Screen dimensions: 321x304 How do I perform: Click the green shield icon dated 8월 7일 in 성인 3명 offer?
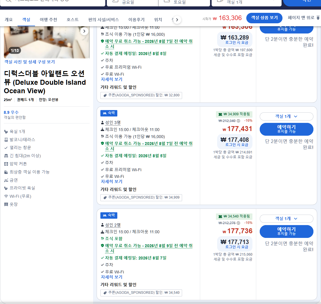tap(102, 143)
